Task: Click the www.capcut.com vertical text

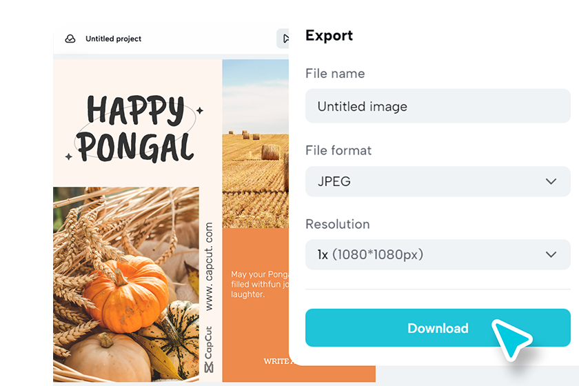Action: 209,266
